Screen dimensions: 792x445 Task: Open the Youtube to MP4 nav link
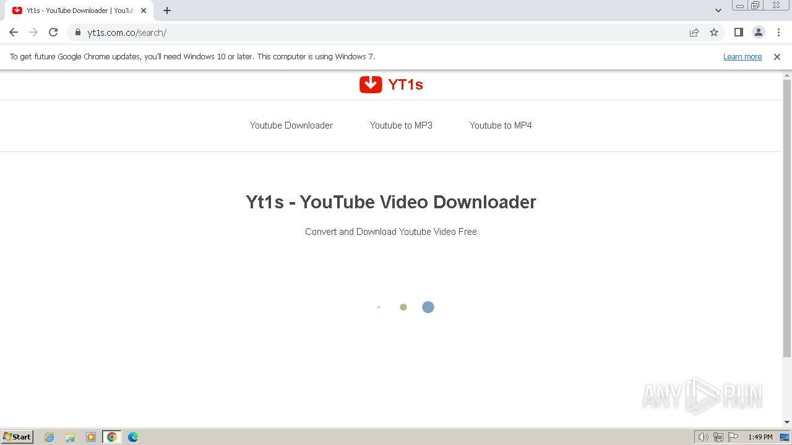point(501,125)
